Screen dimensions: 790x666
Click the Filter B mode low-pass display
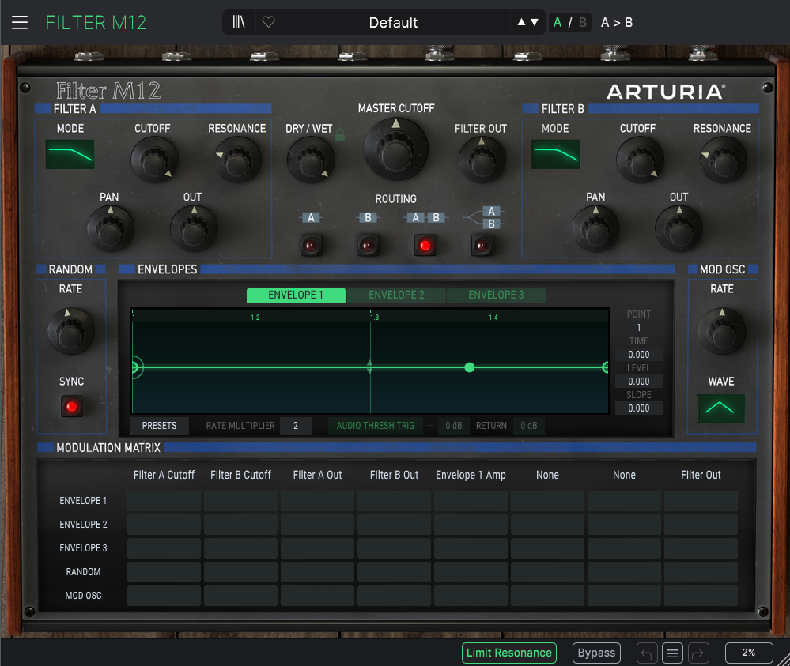555,154
